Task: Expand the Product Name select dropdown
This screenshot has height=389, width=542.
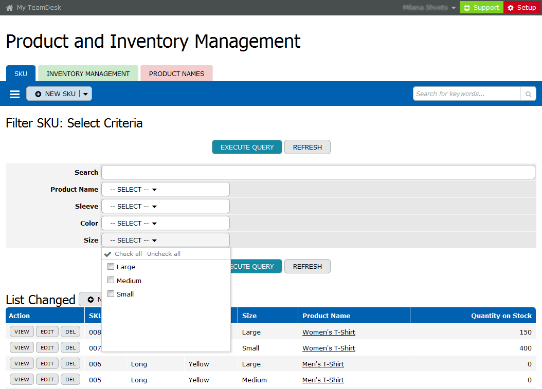Action: pos(165,189)
